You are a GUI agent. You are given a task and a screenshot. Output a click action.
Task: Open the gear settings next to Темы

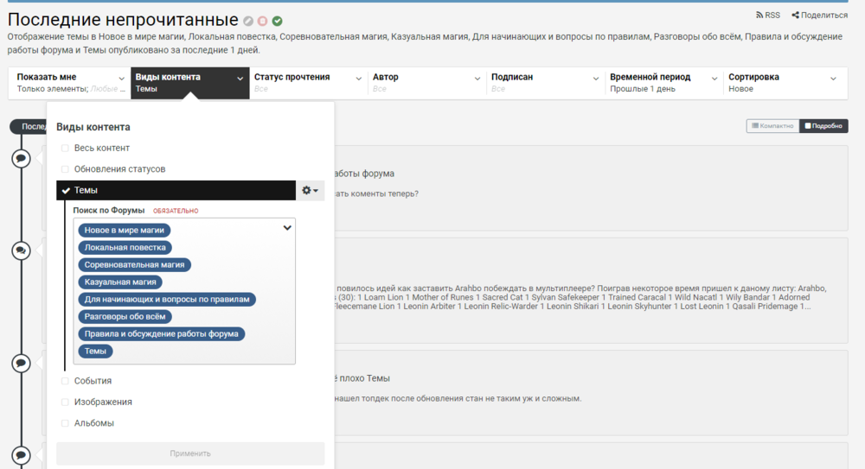310,190
